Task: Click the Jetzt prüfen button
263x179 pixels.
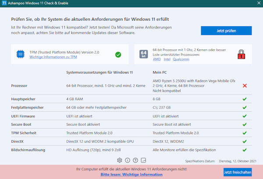Action: click(x=226, y=31)
